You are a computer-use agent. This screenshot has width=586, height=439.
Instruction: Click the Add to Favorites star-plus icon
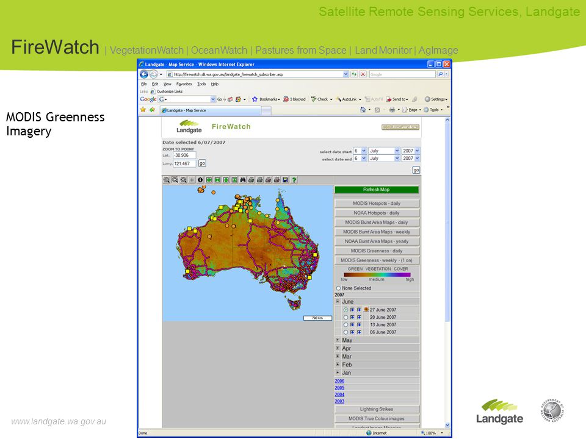pyautogui.click(x=152, y=110)
